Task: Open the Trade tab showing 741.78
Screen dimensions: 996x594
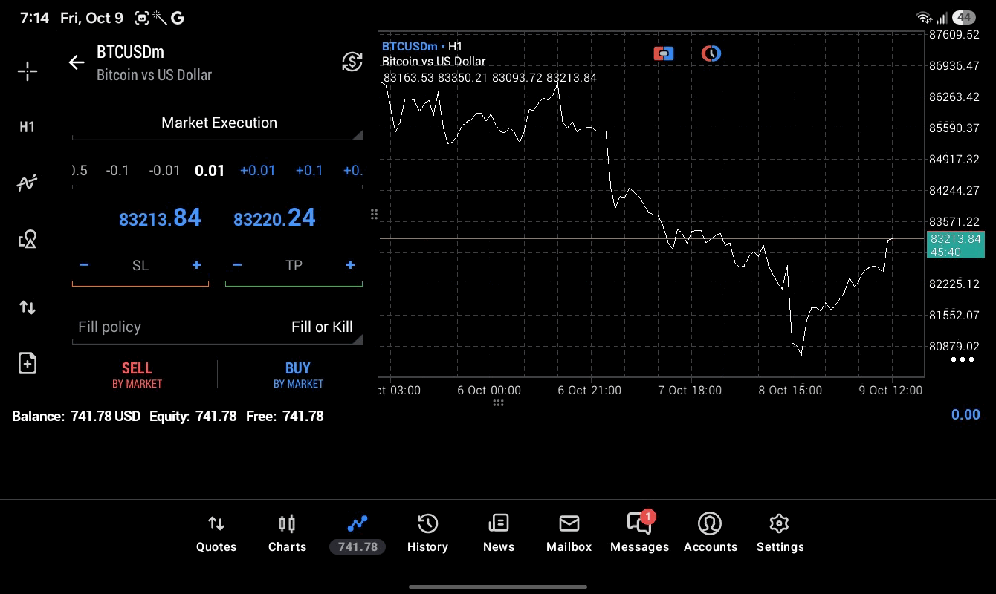Action: [358, 534]
